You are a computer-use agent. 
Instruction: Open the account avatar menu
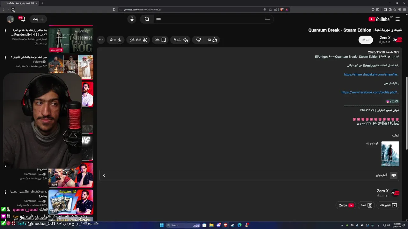point(10,19)
